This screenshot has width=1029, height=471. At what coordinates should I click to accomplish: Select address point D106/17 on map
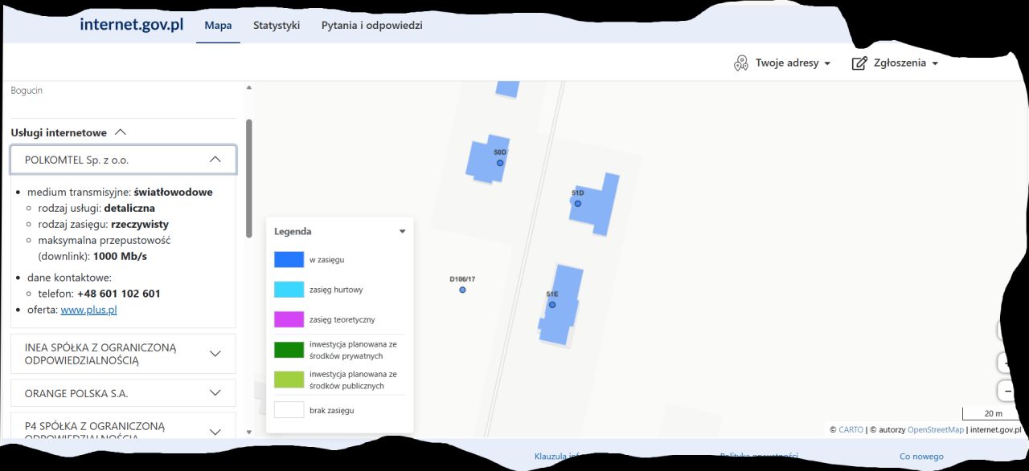pyautogui.click(x=462, y=290)
